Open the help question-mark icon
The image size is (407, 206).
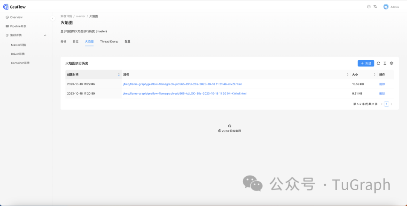point(369,7)
